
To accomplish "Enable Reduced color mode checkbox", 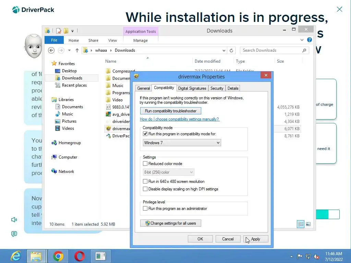I will 145,164.
